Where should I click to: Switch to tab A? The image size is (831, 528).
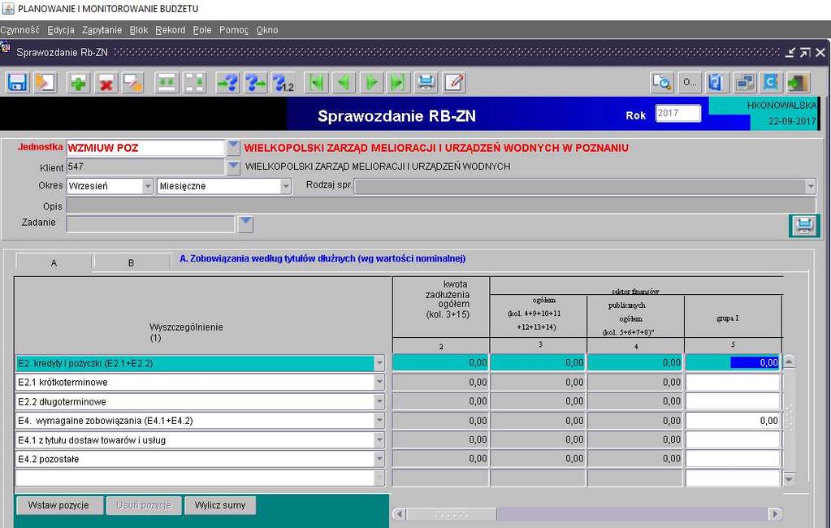click(x=54, y=262)
